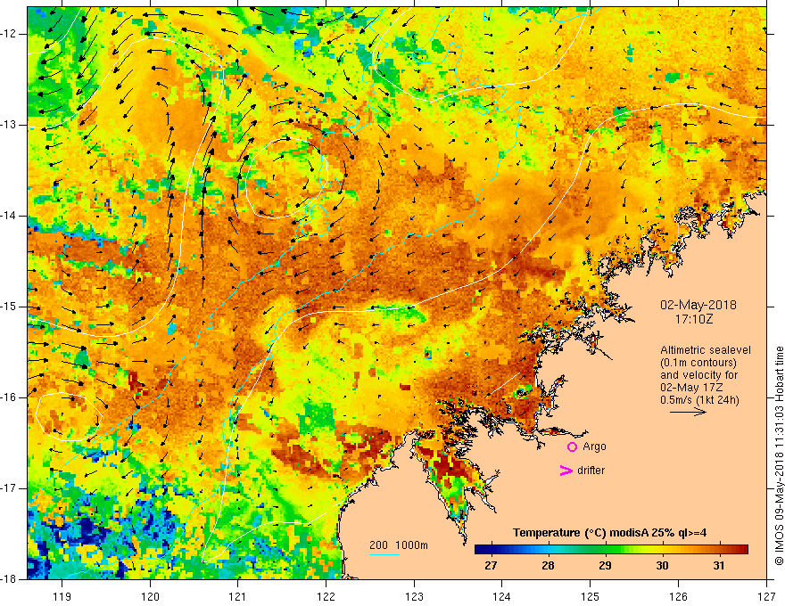
Task: Click the magenta drifter legend marker
Action: click(x=566, y=471)
